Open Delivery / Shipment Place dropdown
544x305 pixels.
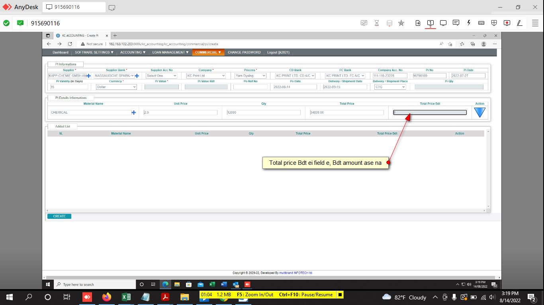tap(390, 87)
